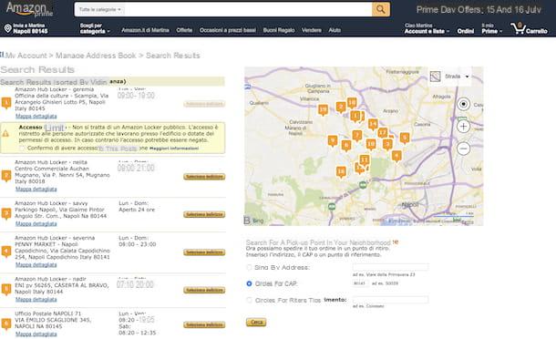This screenshot has height=339, width=556.
Task: Zoom in on the map
Action: (x=463, y=127)
